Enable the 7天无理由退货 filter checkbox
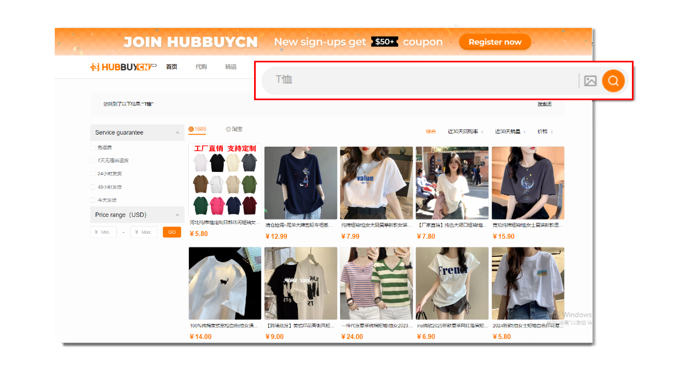The width and height of the screenshot is (696, 369). [93, 160]
